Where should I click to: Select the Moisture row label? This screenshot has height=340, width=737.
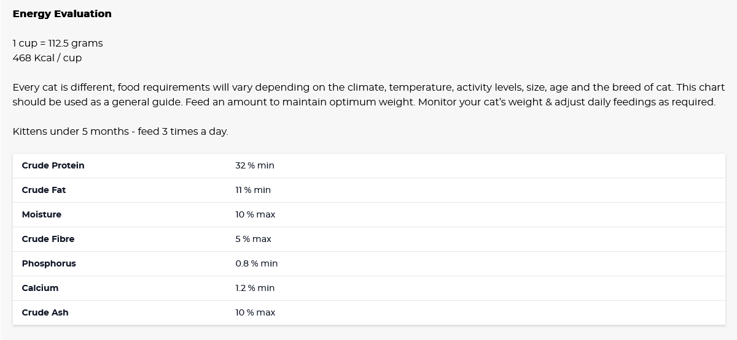pyautogui.click(x=42, y=214)
